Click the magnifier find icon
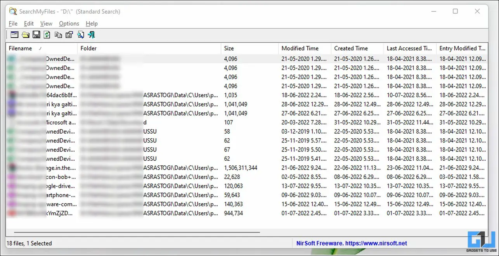The image size is (499, 256). pos(80,35)
